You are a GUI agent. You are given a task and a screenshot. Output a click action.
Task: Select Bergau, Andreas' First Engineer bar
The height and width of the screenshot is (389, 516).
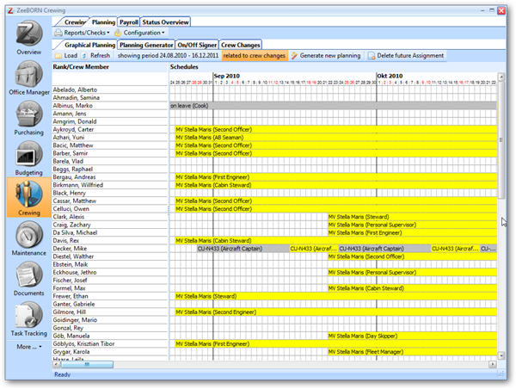[x=336, y=177]
